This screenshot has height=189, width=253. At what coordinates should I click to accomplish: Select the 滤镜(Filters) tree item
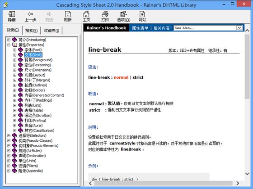tap(28, 166)
